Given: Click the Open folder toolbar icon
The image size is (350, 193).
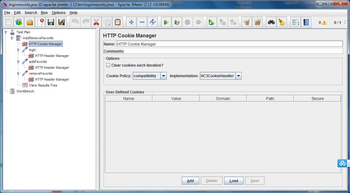Looking at the screenshot, I should coord(30,22).
